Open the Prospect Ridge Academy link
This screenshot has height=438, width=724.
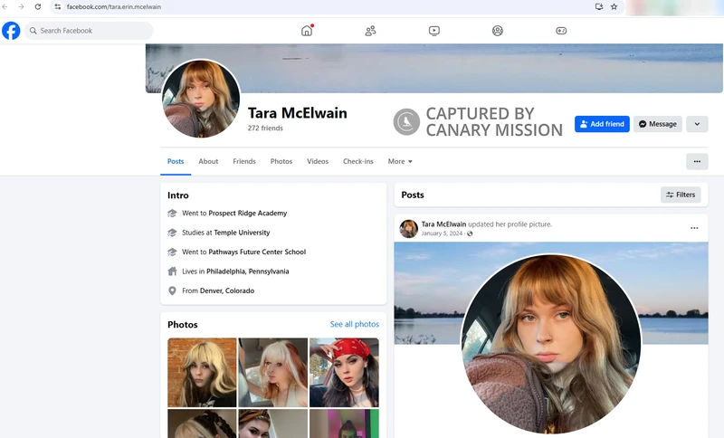point(247,214)
